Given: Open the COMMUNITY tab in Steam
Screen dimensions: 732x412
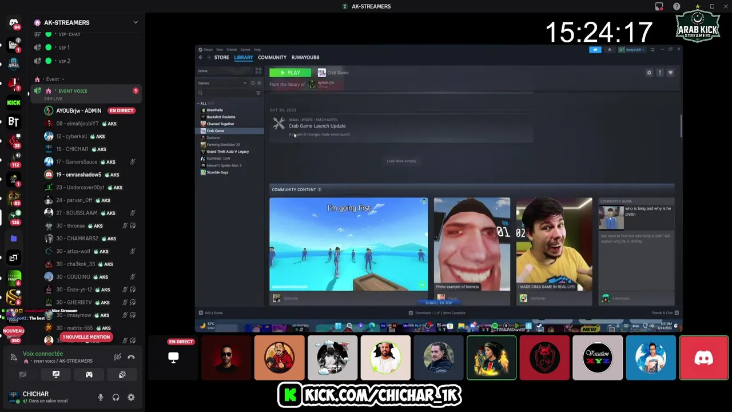Looking at the screenshot, I should click(x=272, y=57).
